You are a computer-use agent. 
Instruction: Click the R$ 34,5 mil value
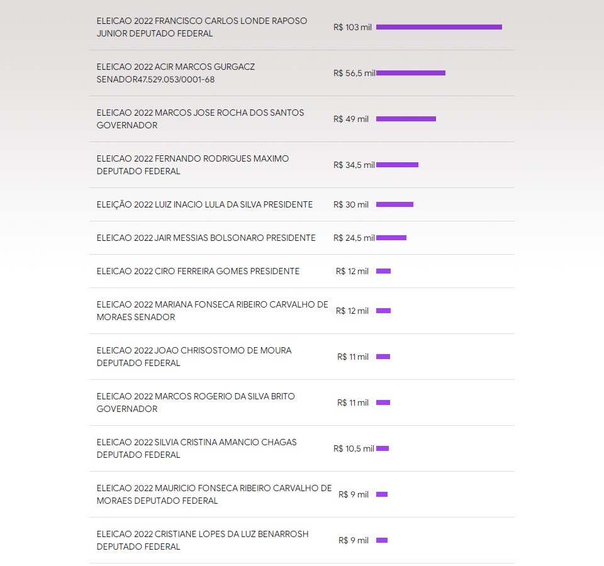pos(354,165)
